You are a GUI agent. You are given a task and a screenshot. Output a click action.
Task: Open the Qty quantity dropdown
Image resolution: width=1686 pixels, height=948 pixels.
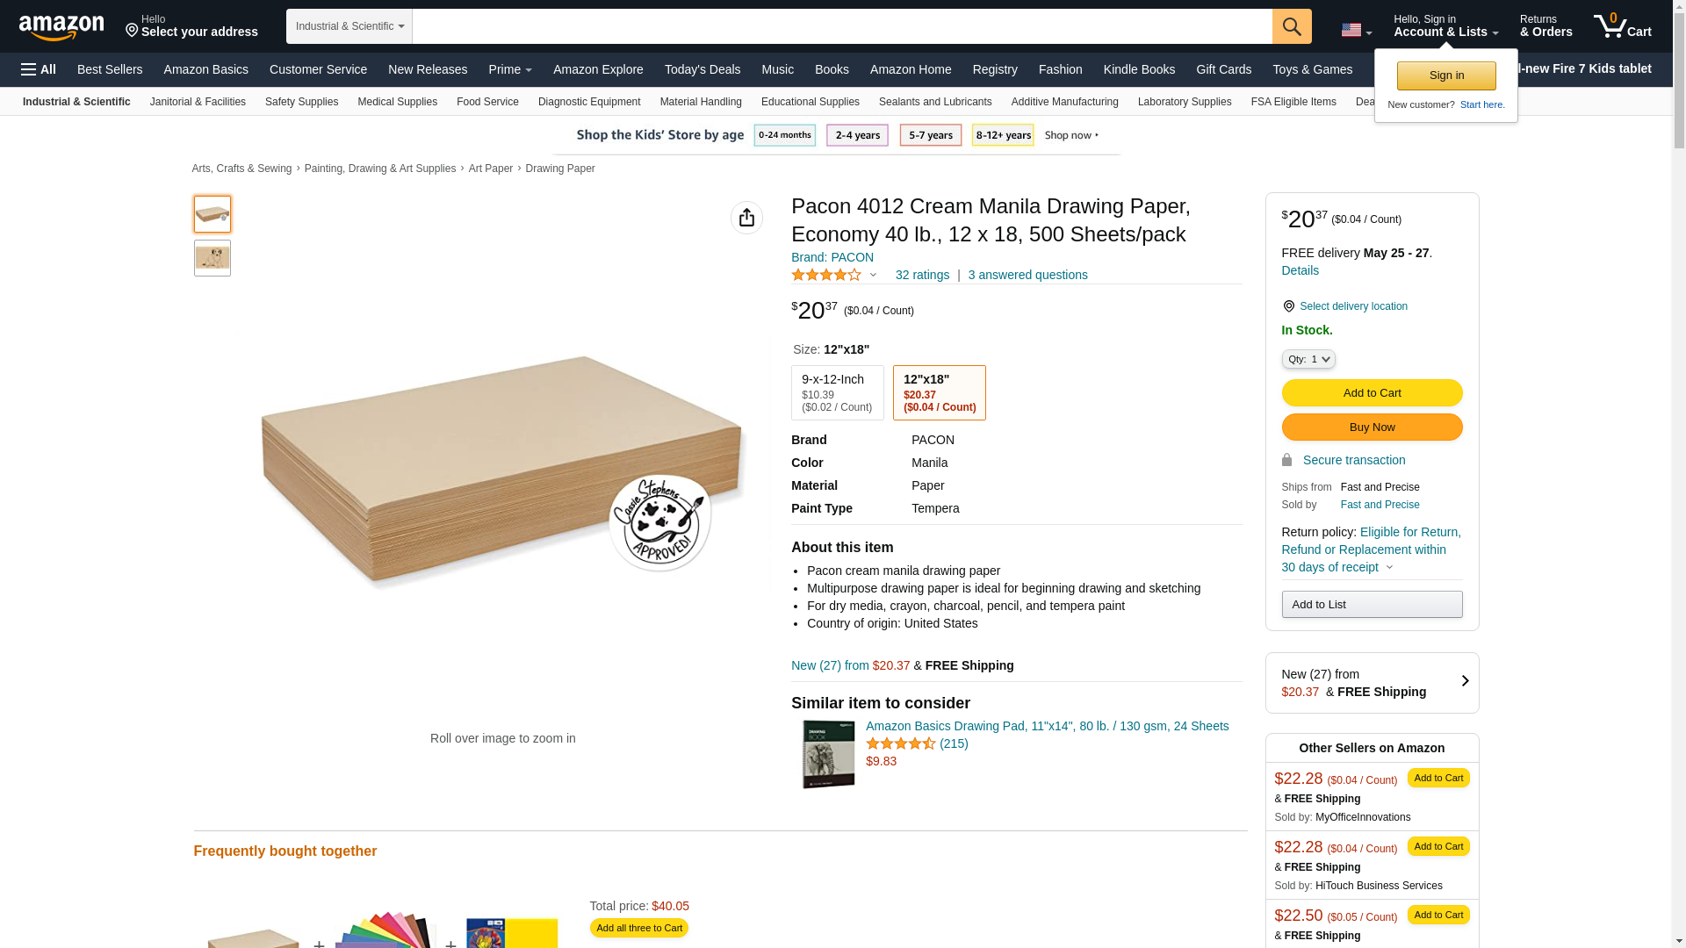(1308, 359)
